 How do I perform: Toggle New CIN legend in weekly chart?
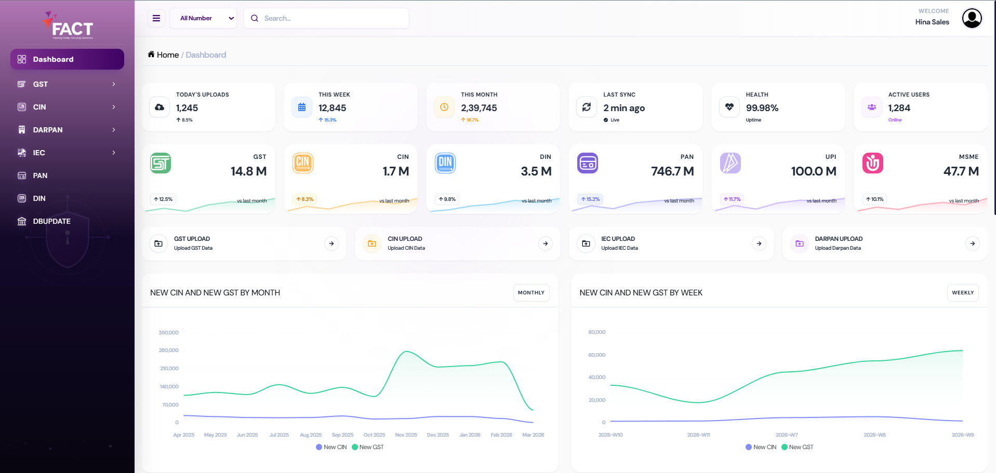point(761,447)
